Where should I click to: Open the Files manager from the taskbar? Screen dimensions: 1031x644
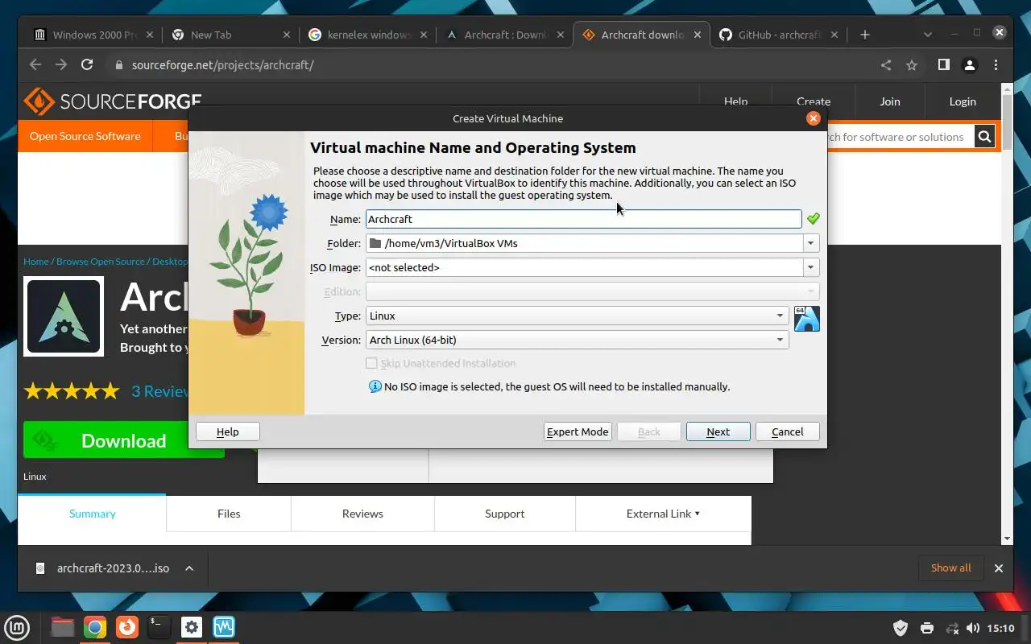coord(63,627)
